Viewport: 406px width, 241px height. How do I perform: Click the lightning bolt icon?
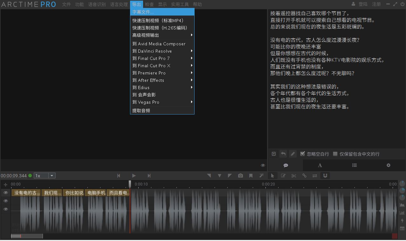402,221
